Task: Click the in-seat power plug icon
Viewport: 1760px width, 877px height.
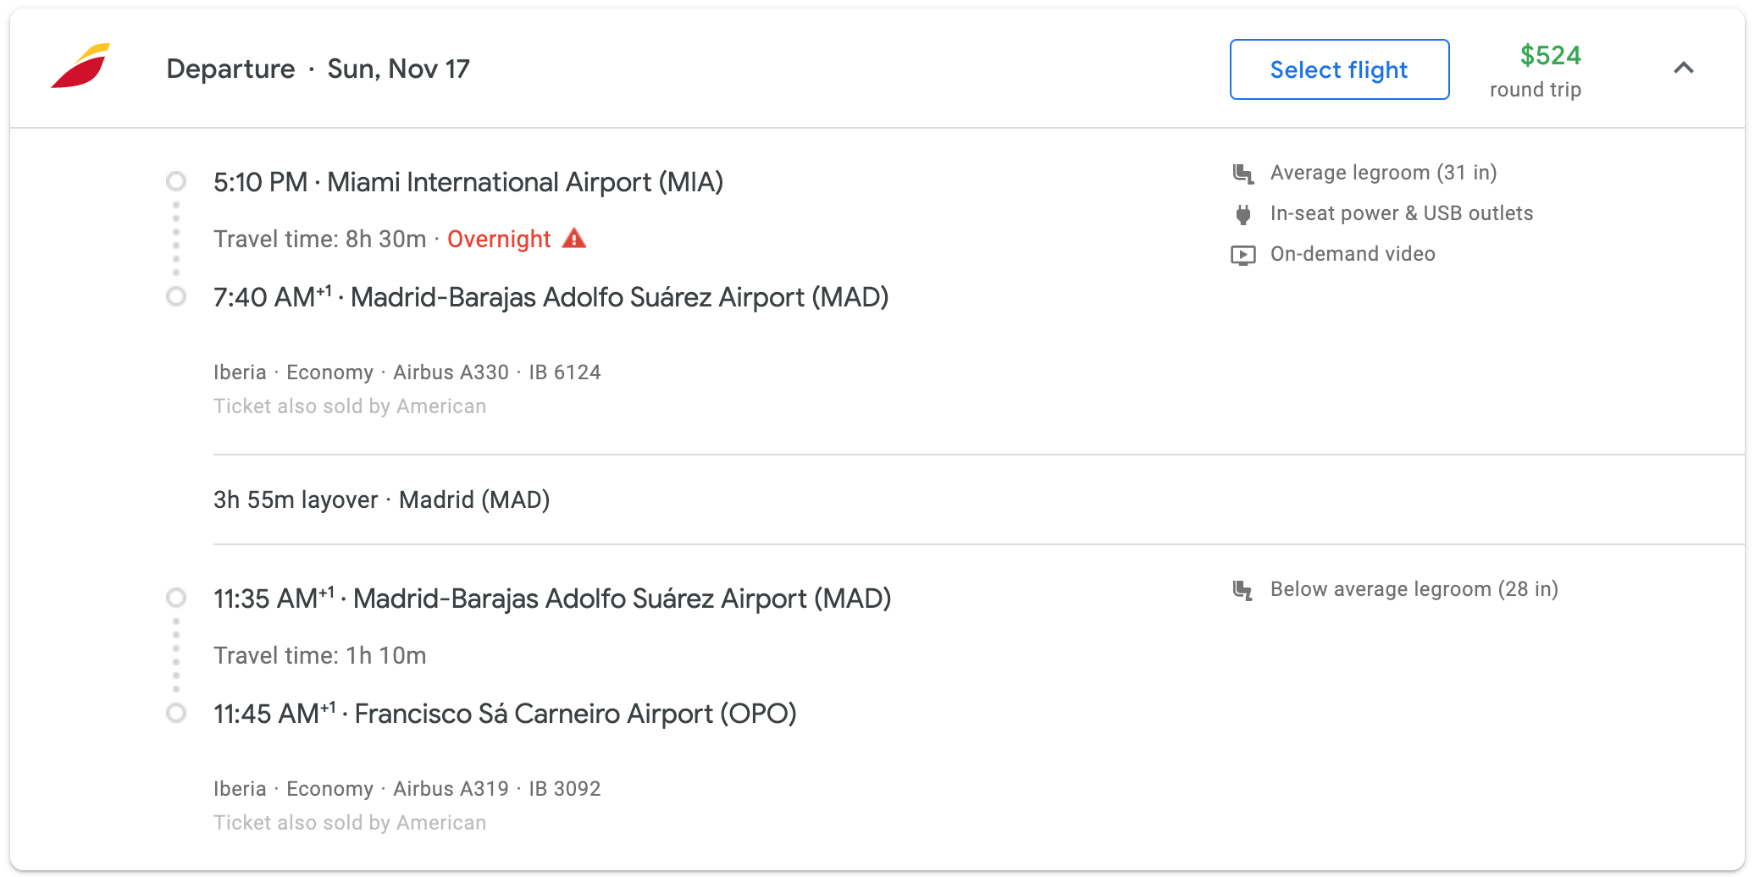Action: (x=1243, y=214)
